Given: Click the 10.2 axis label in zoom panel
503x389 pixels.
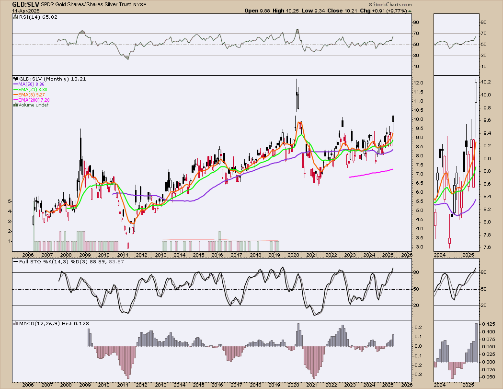Looking at the screenshot, I should click(486, 82).
